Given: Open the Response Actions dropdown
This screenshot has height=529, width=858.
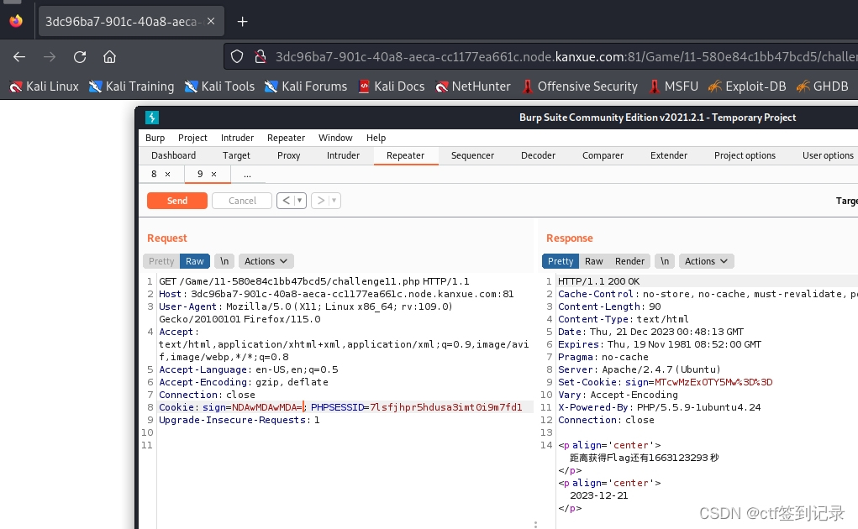Looking at the screenshot, I should coord(707,261).
